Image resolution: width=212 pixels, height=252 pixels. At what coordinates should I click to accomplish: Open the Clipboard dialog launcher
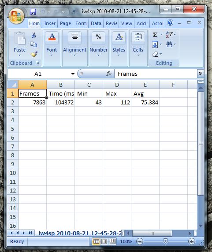pos(37,63)
